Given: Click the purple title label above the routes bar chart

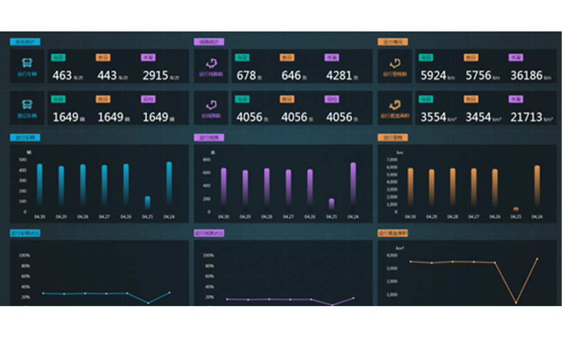Looking at the screenshot, I should (x=209, y=137).
